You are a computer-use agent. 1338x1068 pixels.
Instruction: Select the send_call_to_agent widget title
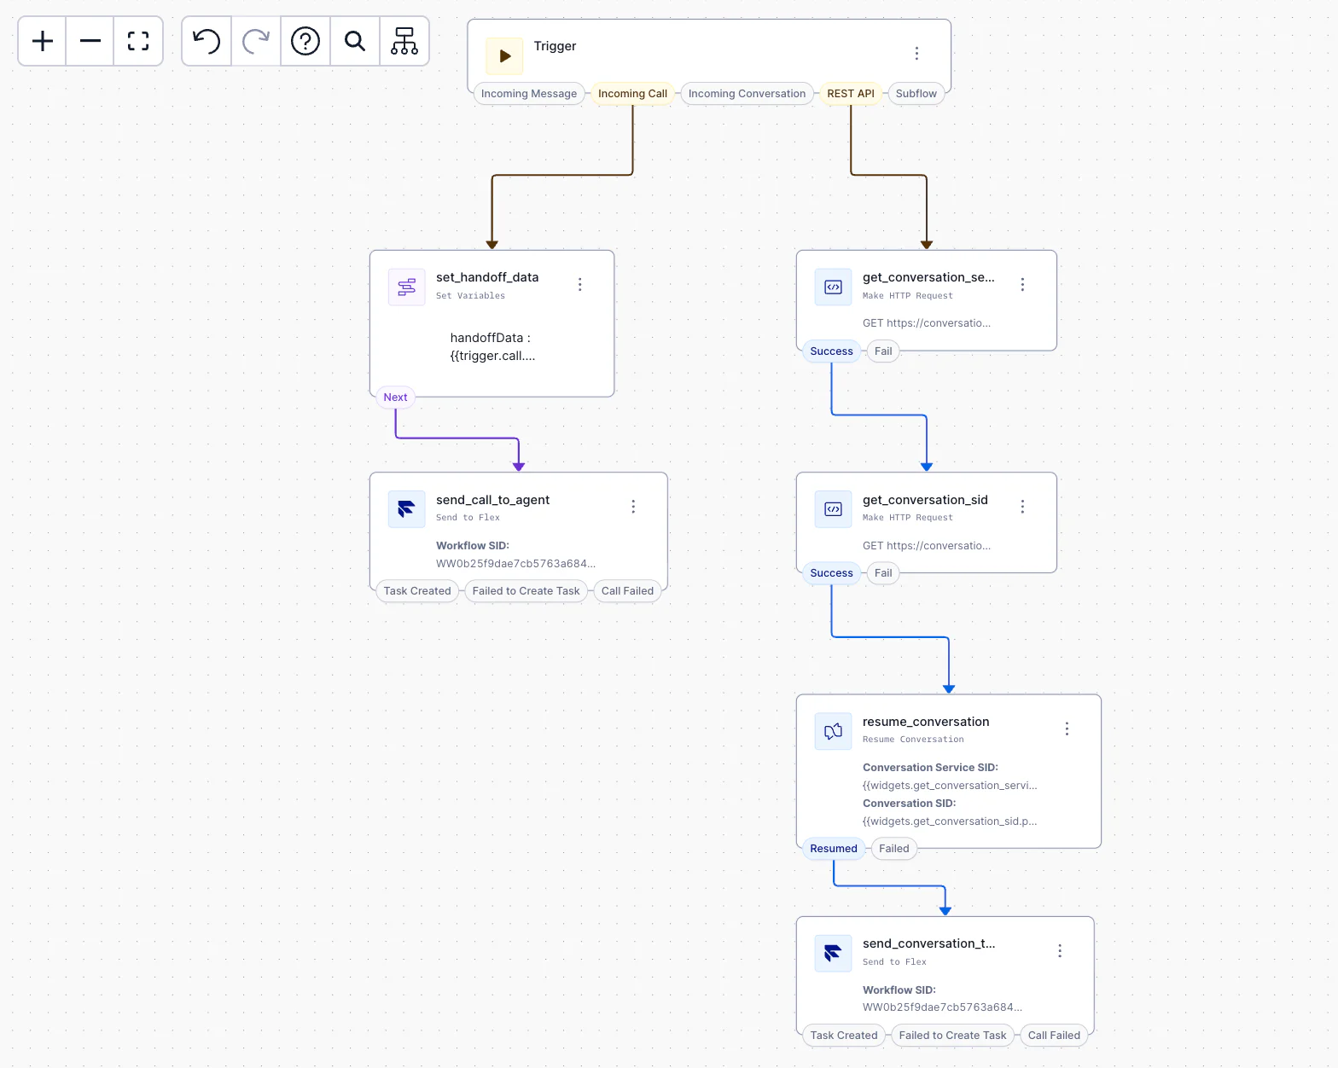[x=492, y=500]
